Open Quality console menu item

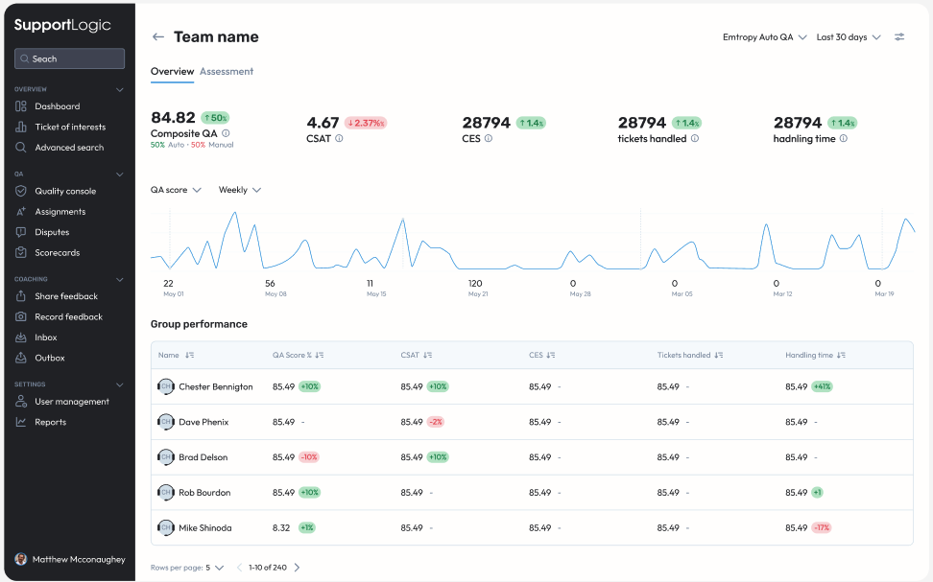point(65,191)
